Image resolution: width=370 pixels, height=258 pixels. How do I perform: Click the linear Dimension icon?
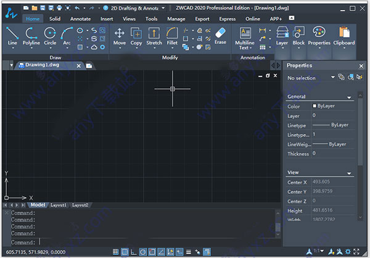263,30
